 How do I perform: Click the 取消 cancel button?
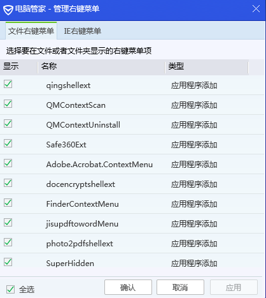180,287
